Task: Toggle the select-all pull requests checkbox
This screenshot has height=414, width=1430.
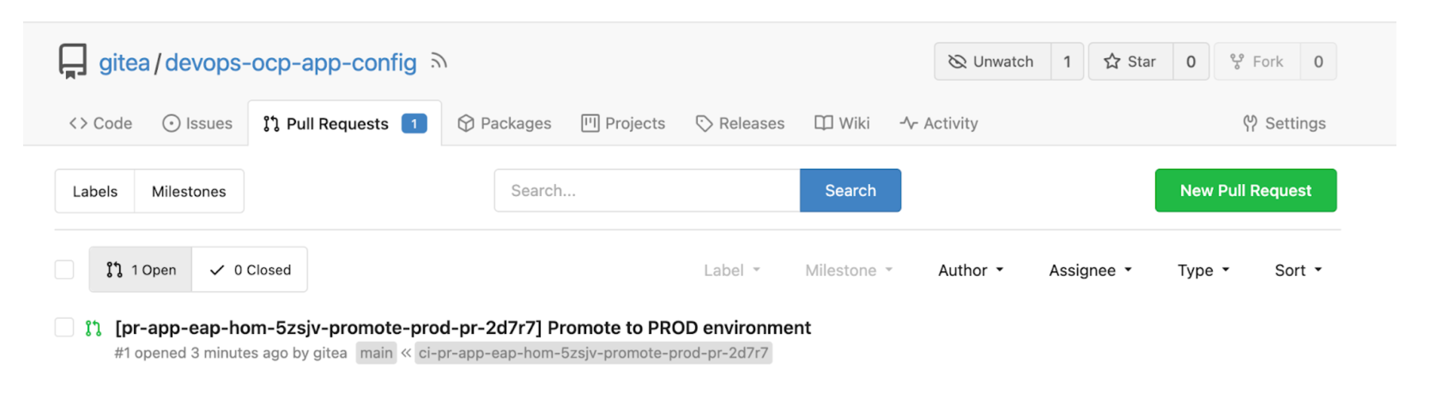Action: [x=64, y=270]
